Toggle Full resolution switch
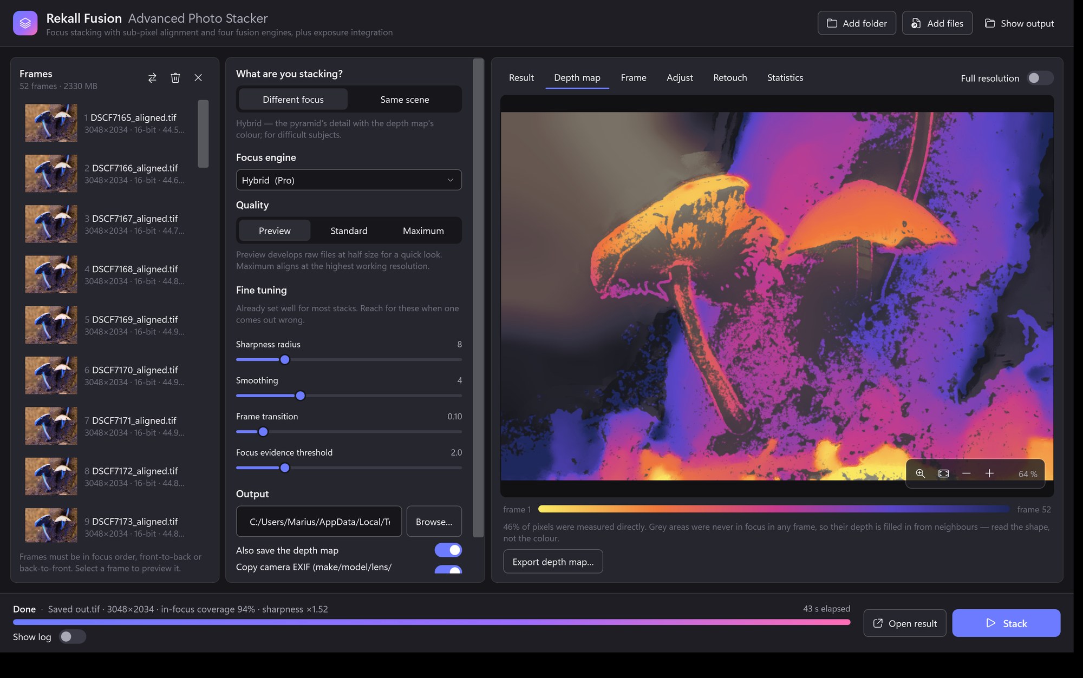The height and width of the screenshot is (678, 1083). pyautogui.click(x=1040, y=78)
